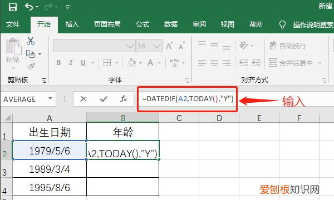Toggle 自动换行 wrap text
The width and height of the screenshot is (334, 200).
pos(288,46)
